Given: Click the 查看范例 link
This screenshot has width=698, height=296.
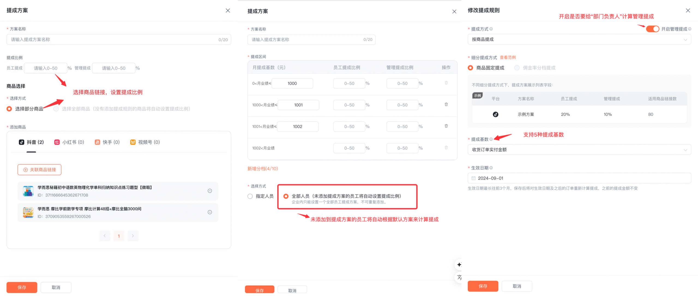Looking at the screenshot, I should 507,57.
